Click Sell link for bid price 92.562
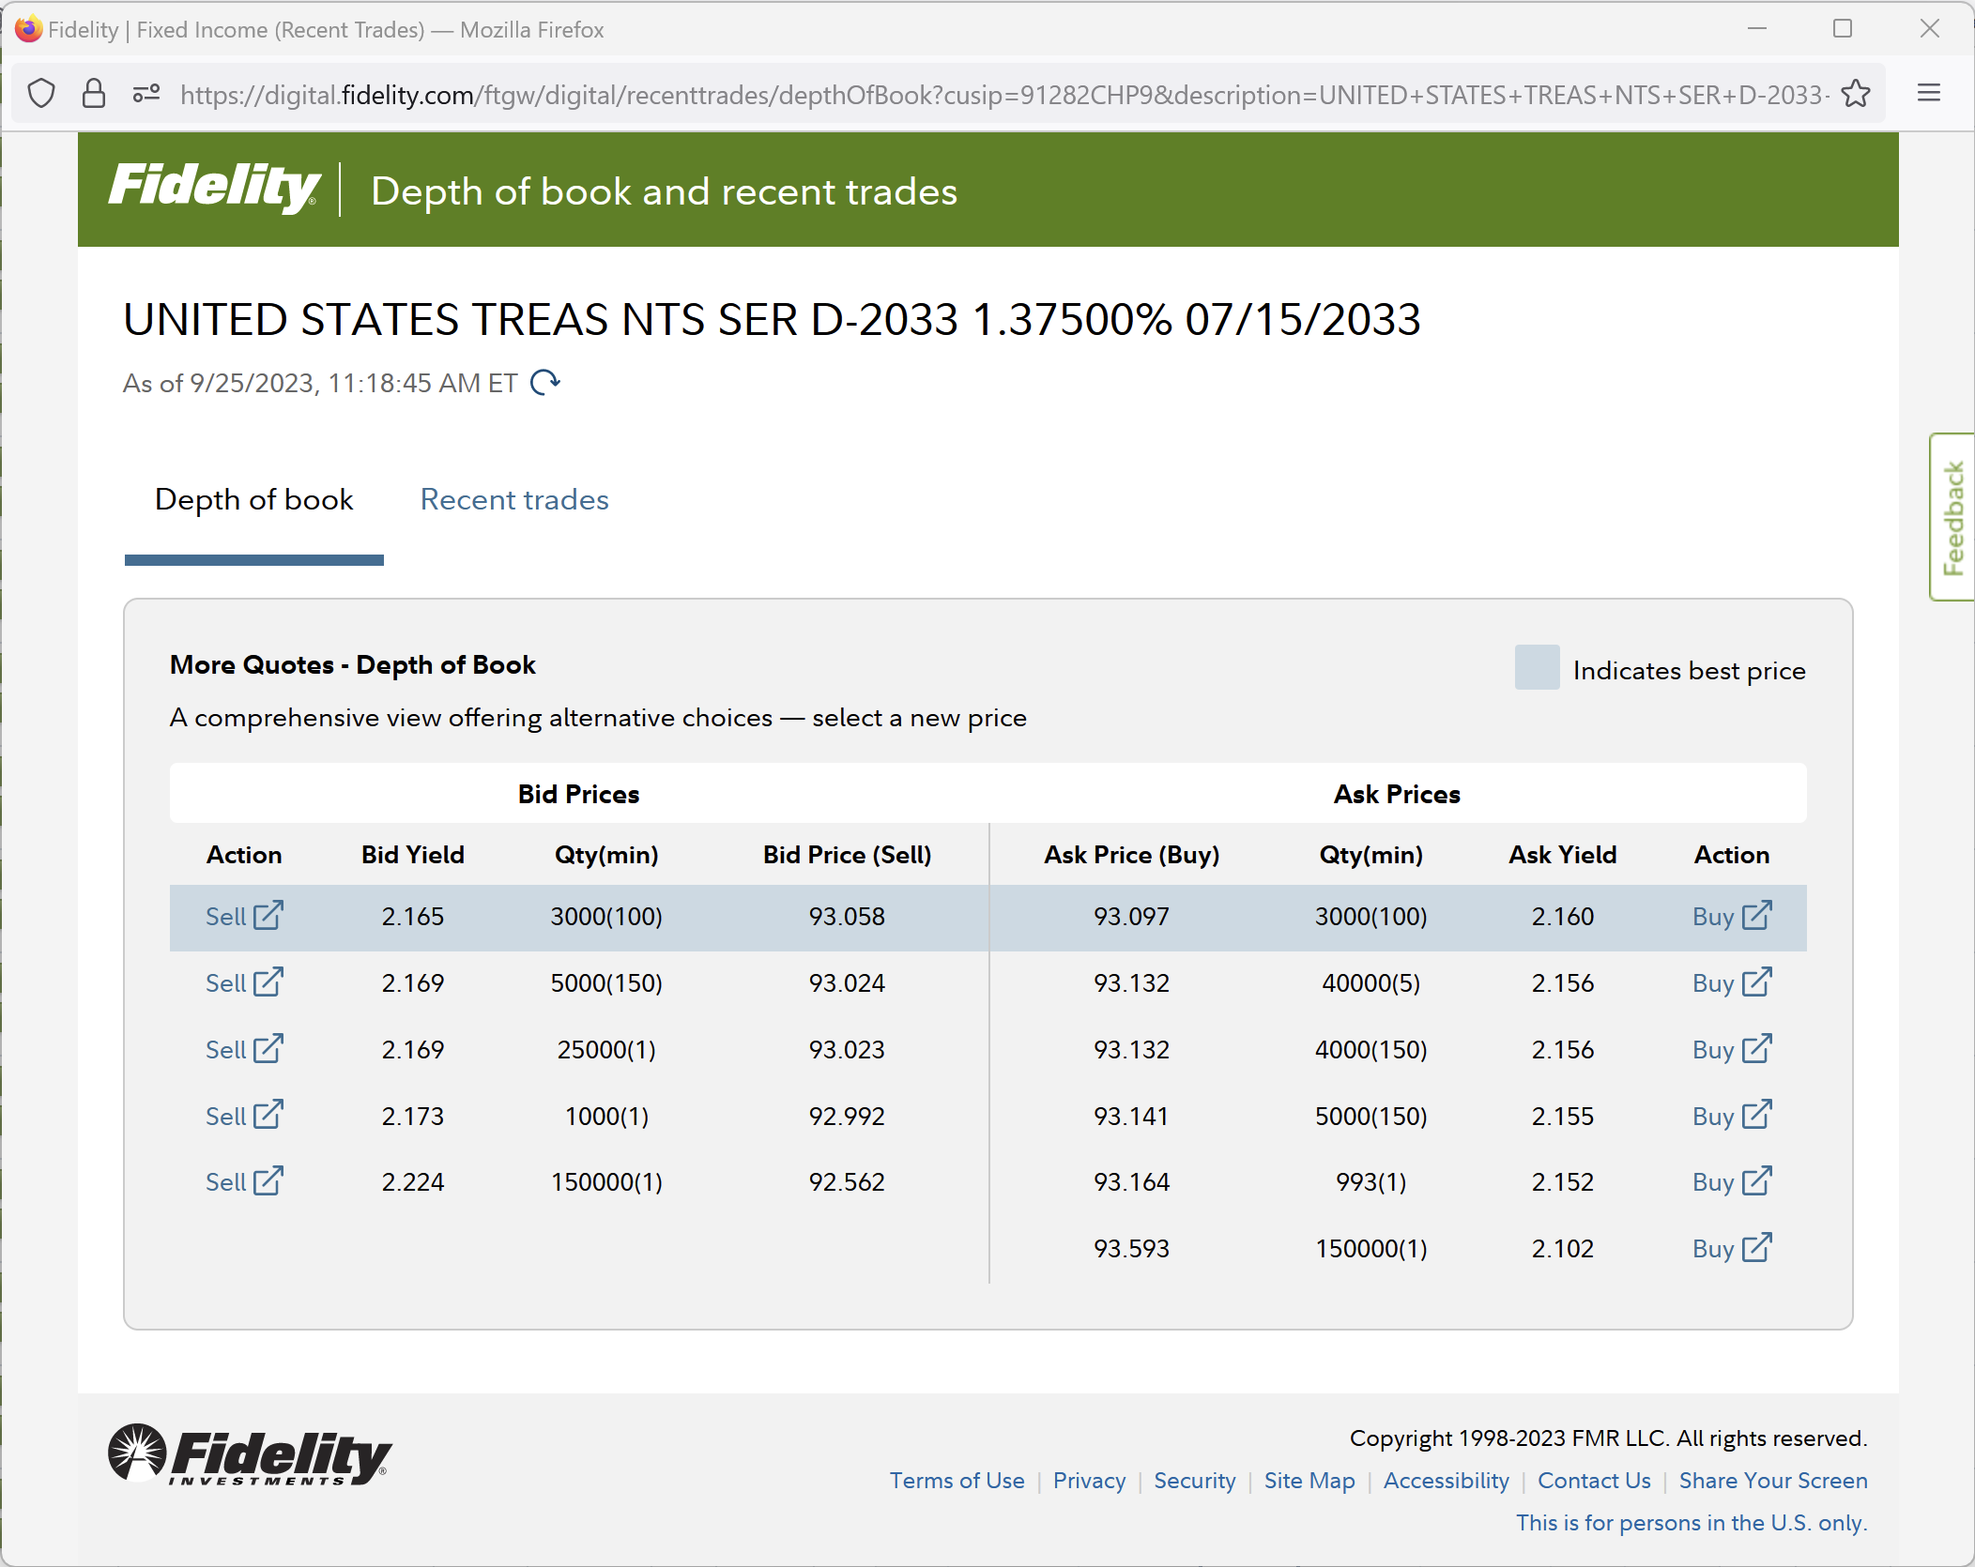 point(226,1182)
